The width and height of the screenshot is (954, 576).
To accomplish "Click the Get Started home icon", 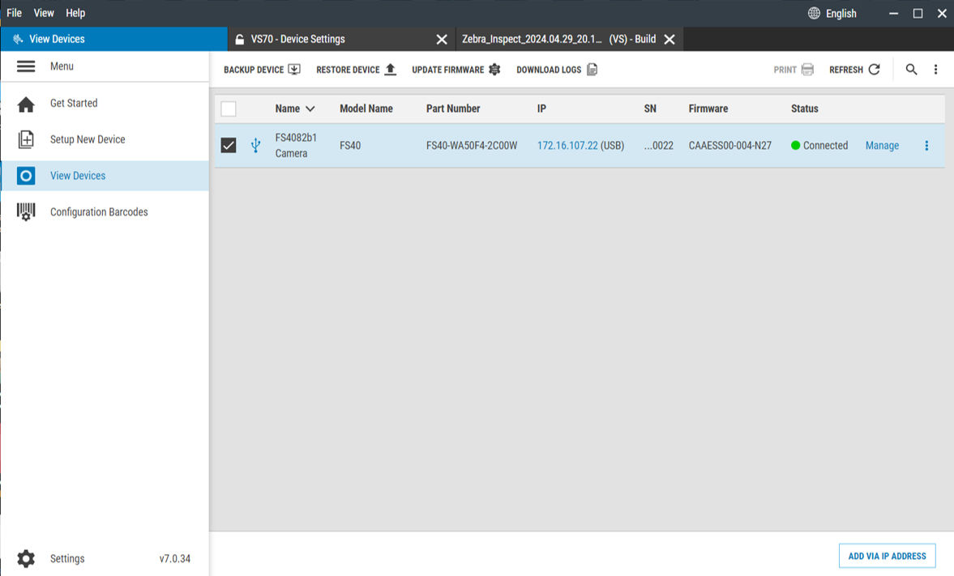I will (26, 105).
